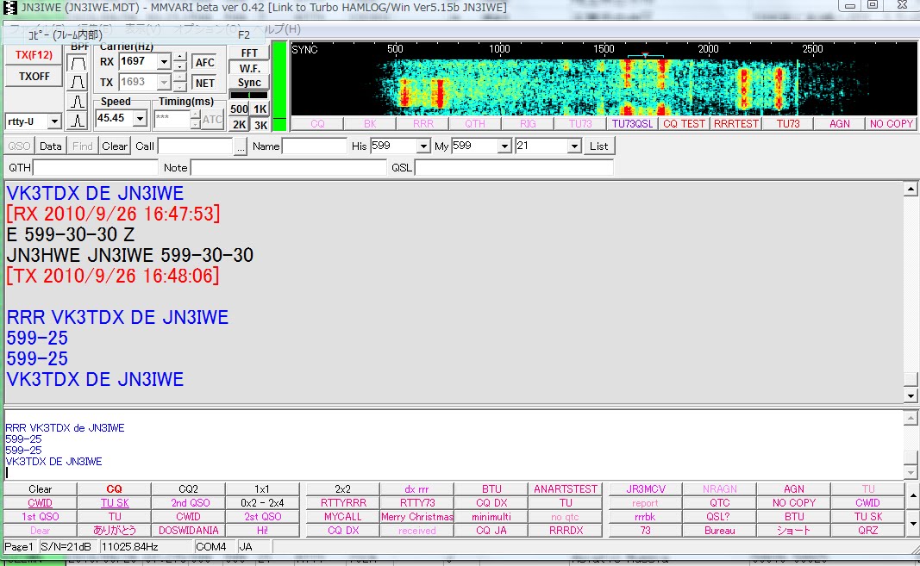Start transmitting with TX(F12) button

pos(34,55)
